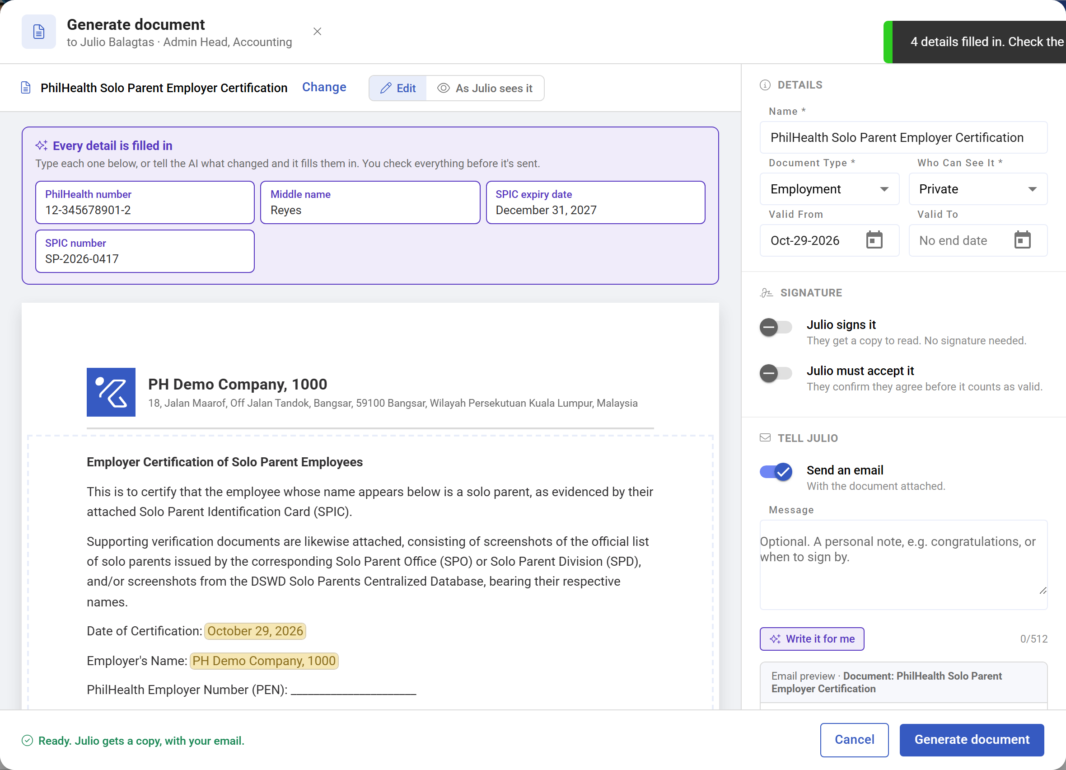Click the PhilHealth Employer Number blank line
The width and height of the screenshot is (1066, 770).
[354, 690]
